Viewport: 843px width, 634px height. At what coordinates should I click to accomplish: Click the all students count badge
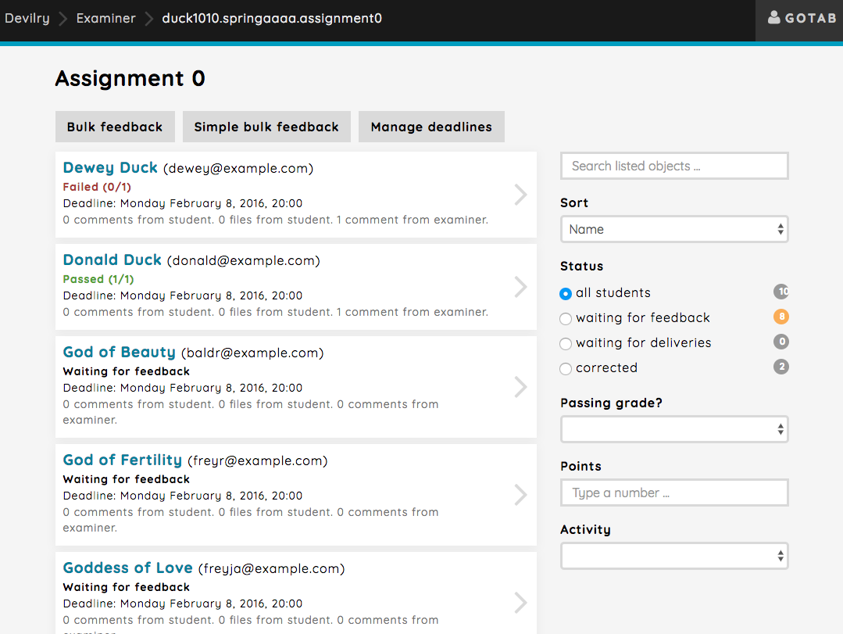click(x=781, y=292)
